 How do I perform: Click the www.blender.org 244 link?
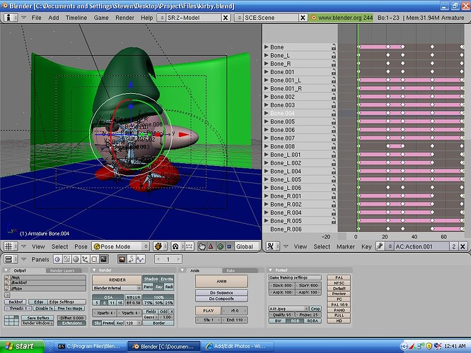(342, 18)
